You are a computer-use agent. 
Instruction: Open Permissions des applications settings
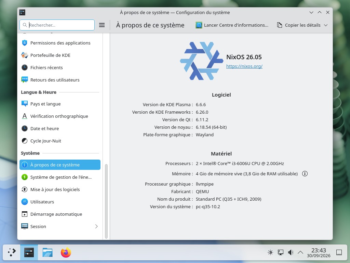click(x=60, y=43)
